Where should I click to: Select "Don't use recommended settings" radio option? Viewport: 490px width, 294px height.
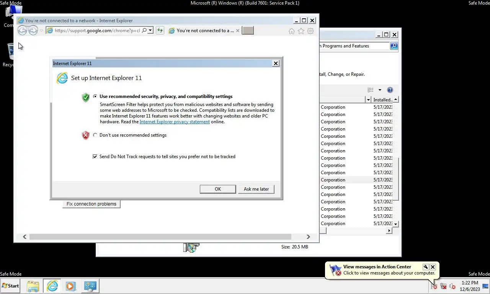click(95, 135)
